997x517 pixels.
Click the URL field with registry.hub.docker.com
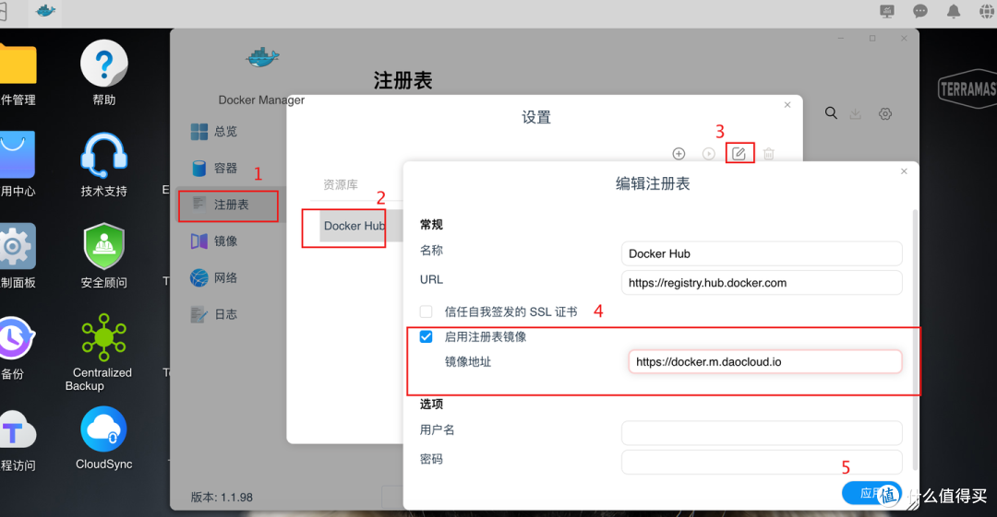click(x=762, y=283)
